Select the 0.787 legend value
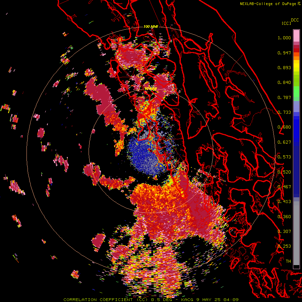The height and width of the screenshot is (302, 302). [x=284, y=97]
